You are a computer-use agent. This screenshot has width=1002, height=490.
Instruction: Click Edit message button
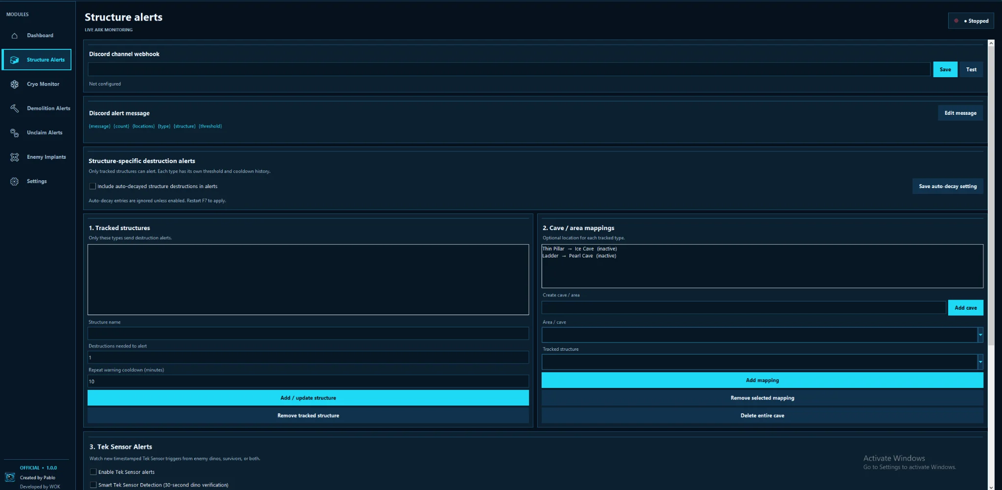click(x=960, y=113)
